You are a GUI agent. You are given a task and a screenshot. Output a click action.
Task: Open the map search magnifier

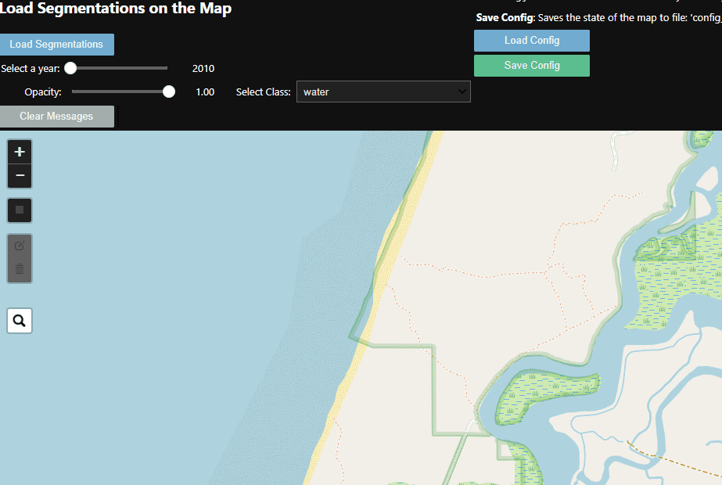[20, 321]
